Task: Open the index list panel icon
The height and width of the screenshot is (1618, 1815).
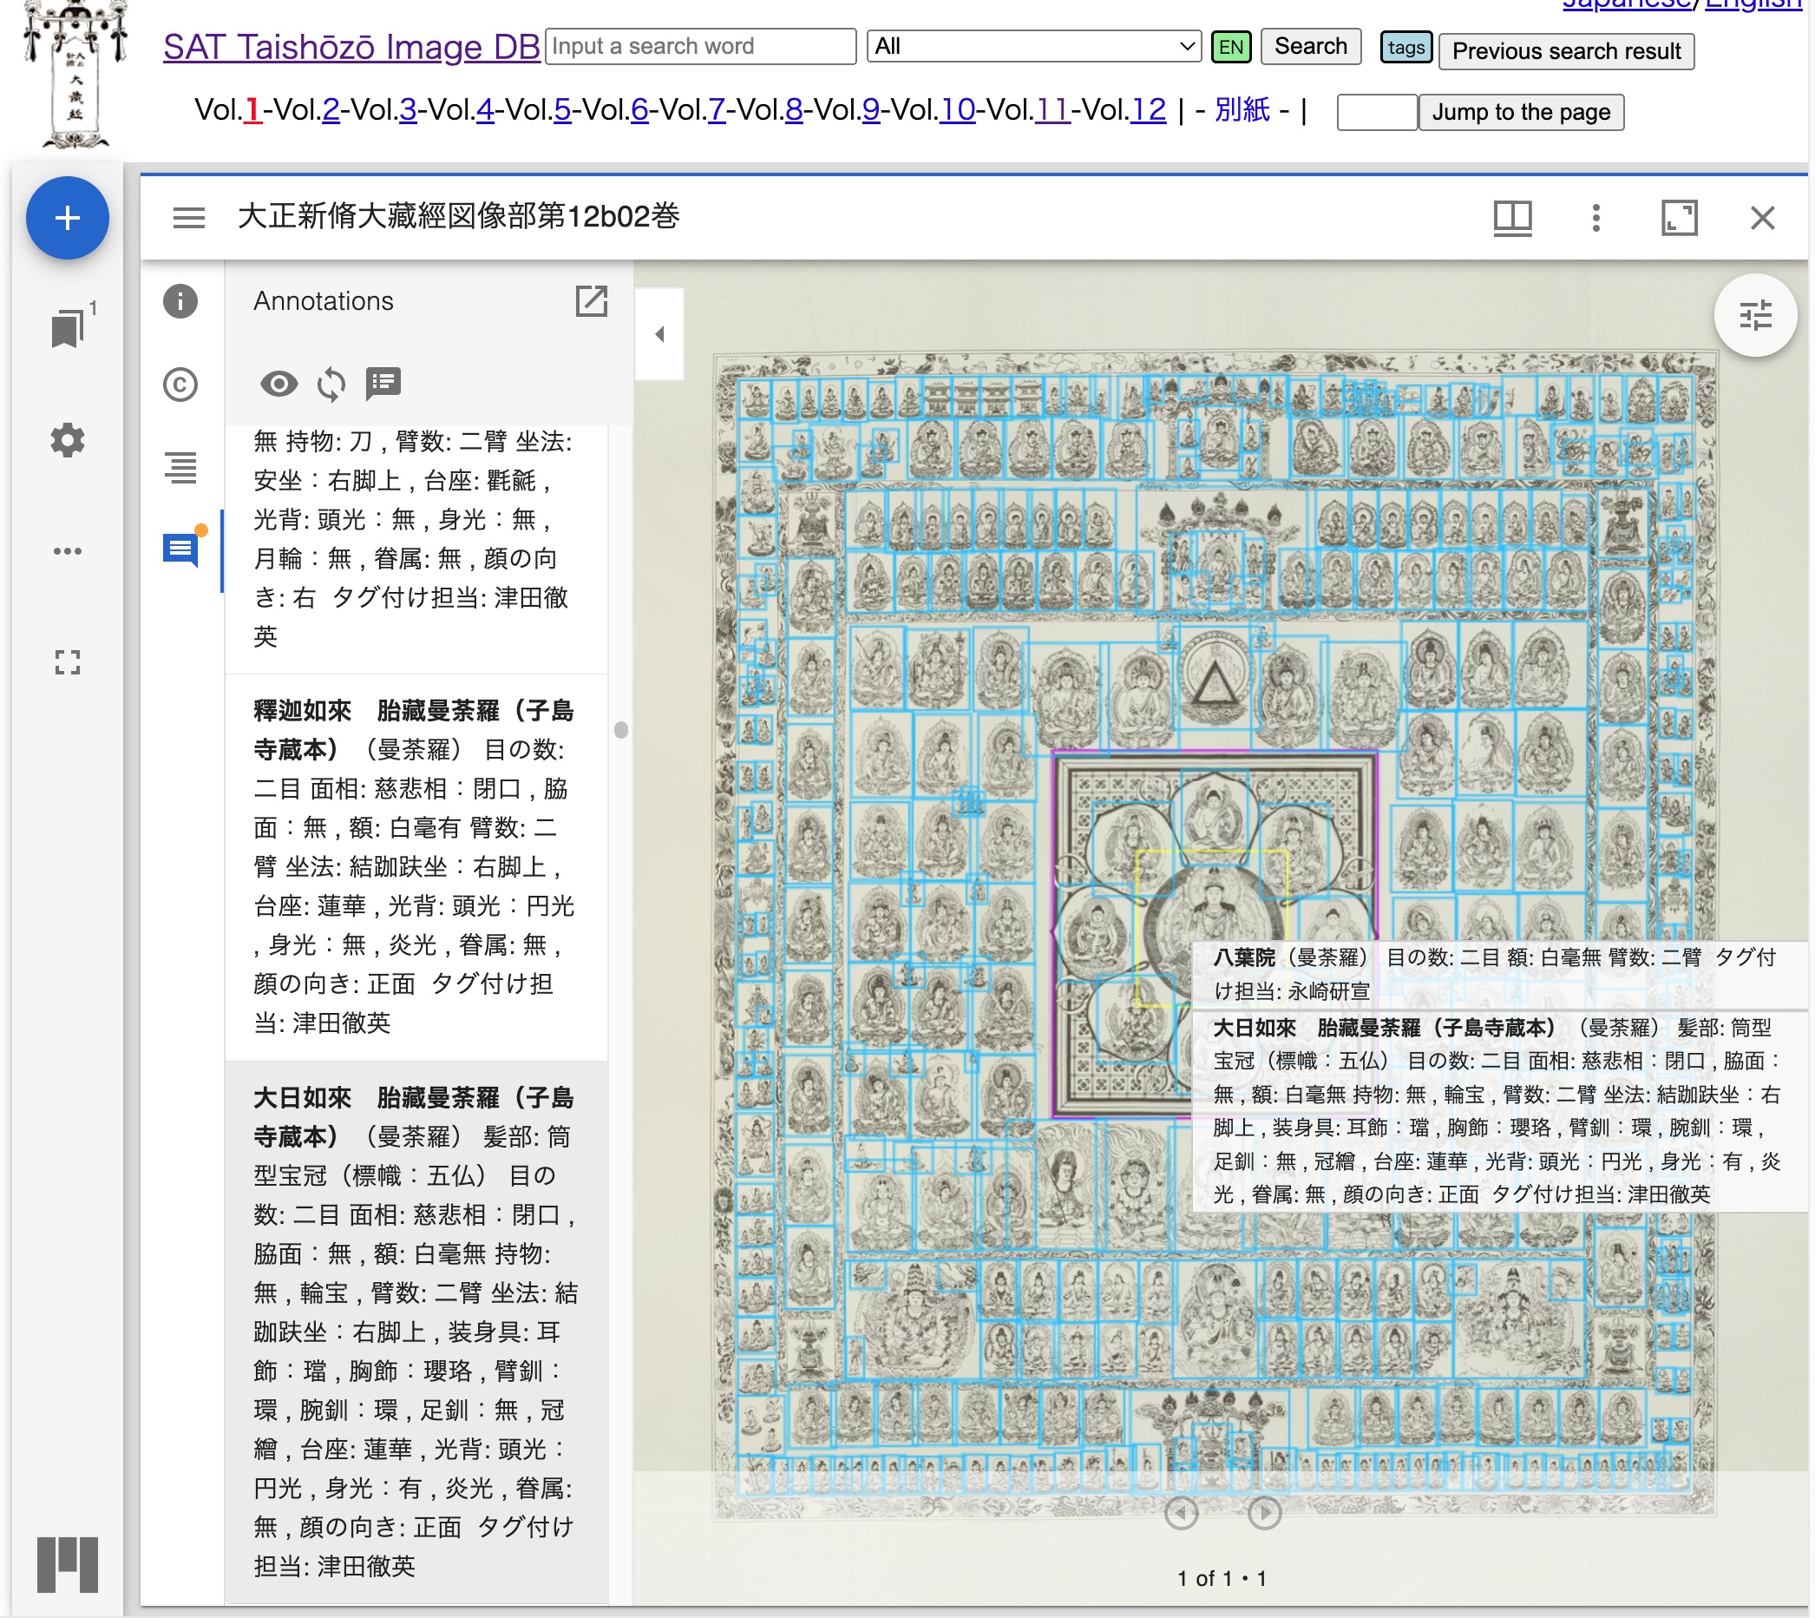Action: [180, 468]
